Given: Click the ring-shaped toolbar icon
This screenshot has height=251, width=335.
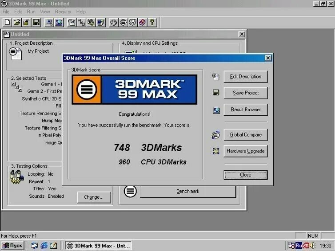Looking at the screenshot, I should [113, 22].
